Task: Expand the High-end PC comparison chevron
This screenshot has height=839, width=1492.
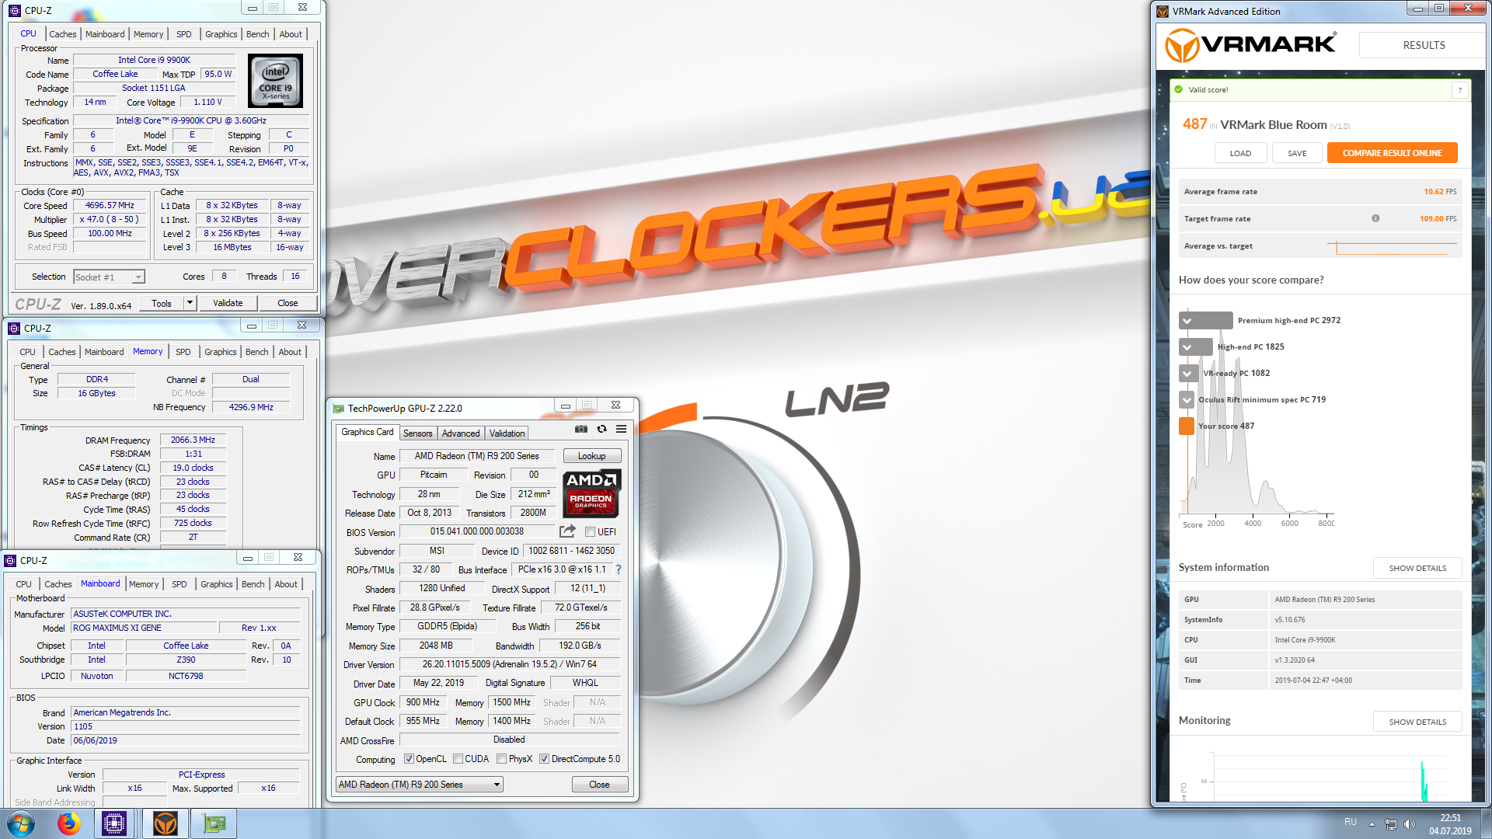Action: 1187,346
